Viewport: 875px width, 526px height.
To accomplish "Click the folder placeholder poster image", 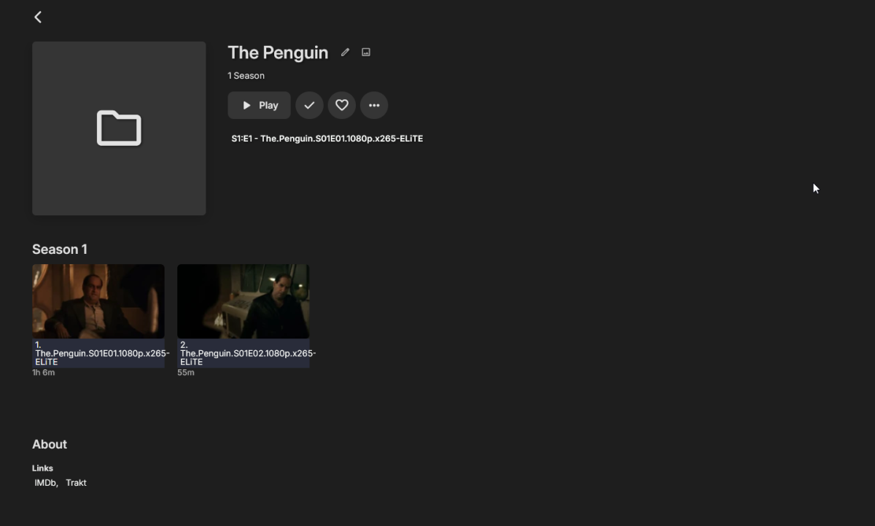I will pyautogui.click(x=119, y=128).
